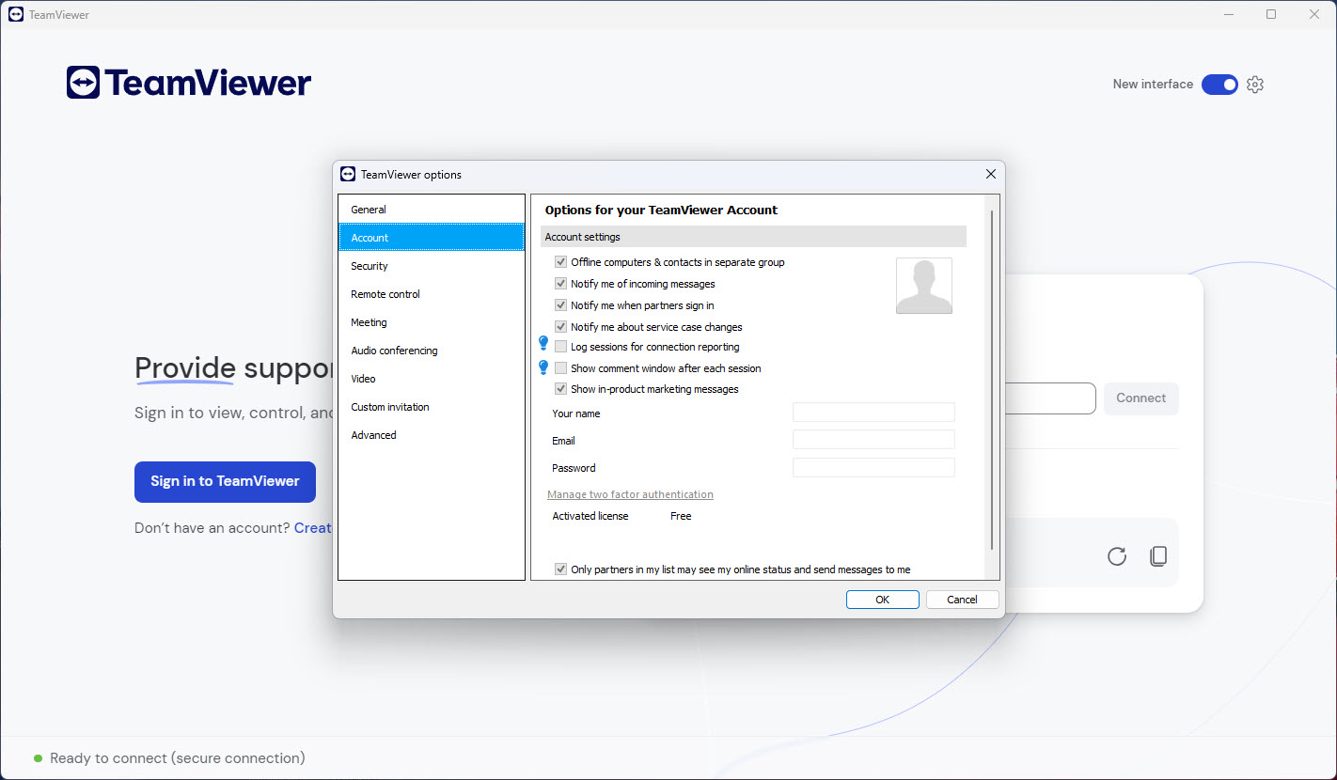Open the Remote control options category
The height and width of the screenshot is (780, 1337).
(432, 294)
